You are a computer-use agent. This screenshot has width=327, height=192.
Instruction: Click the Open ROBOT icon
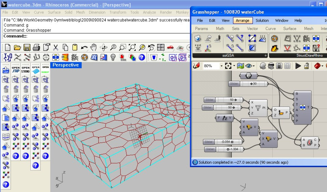[x=45, y=70]
